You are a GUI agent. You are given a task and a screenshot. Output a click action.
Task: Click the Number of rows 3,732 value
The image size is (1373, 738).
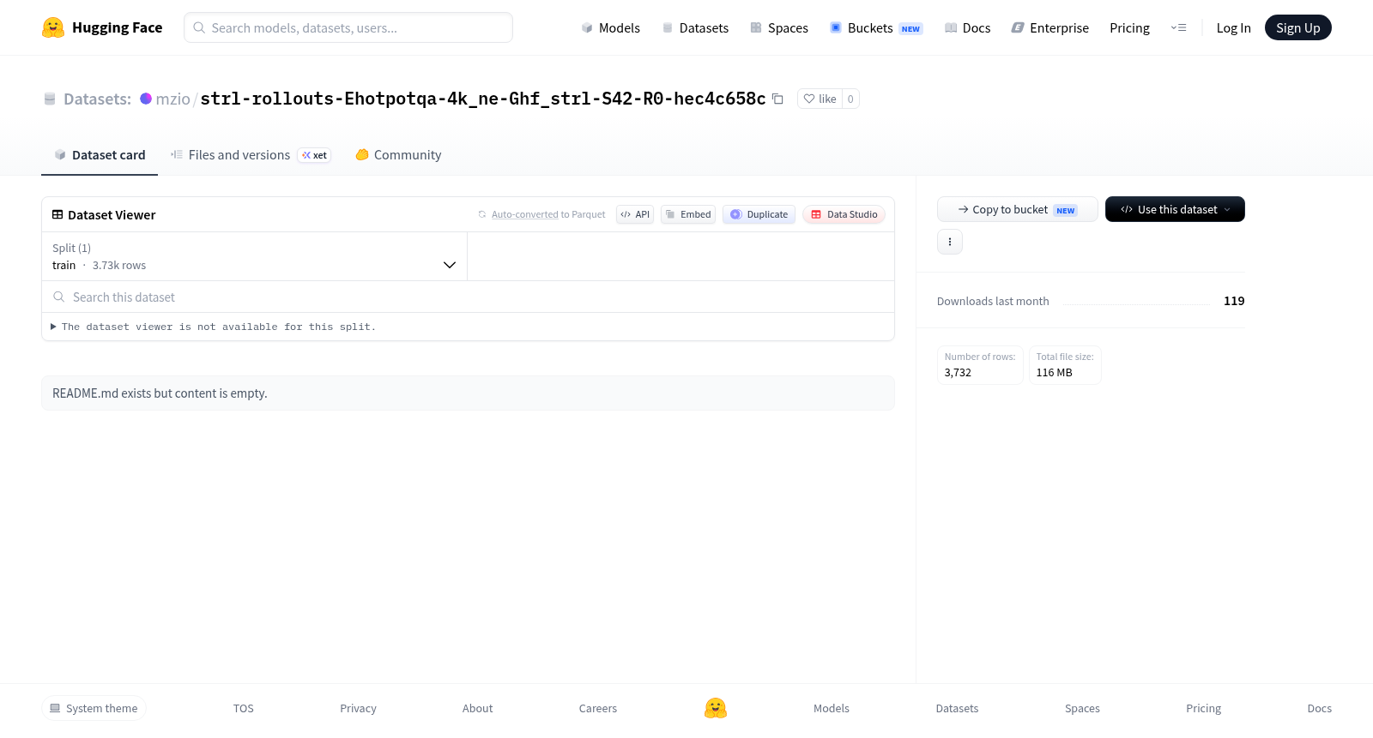tap(958, 373)
